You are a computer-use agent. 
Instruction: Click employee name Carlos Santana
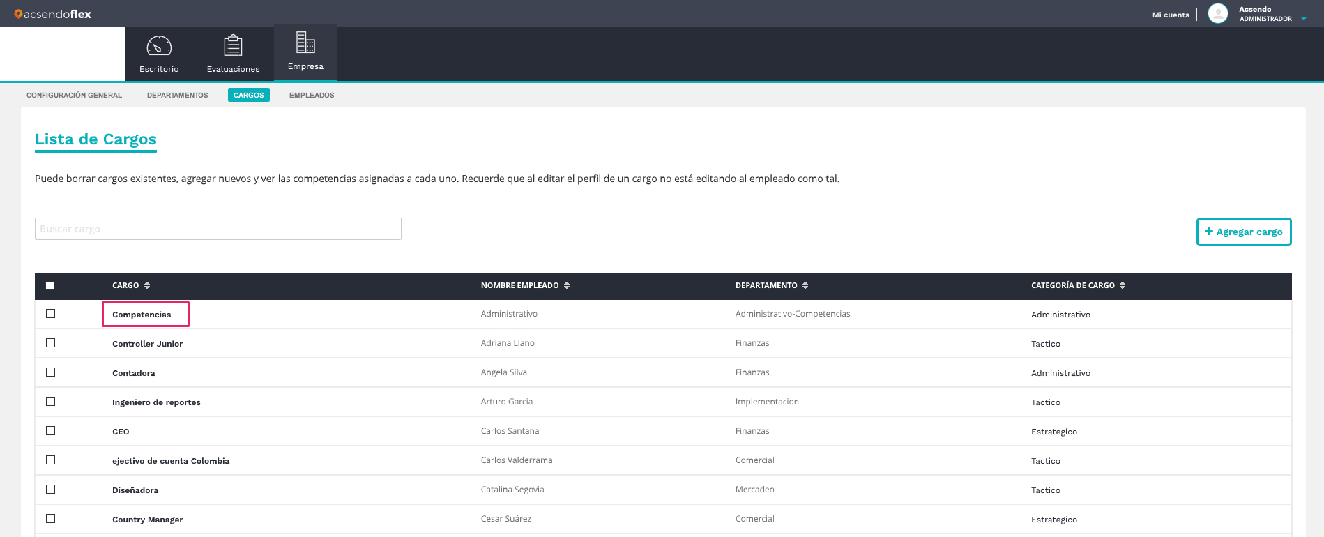510,431
